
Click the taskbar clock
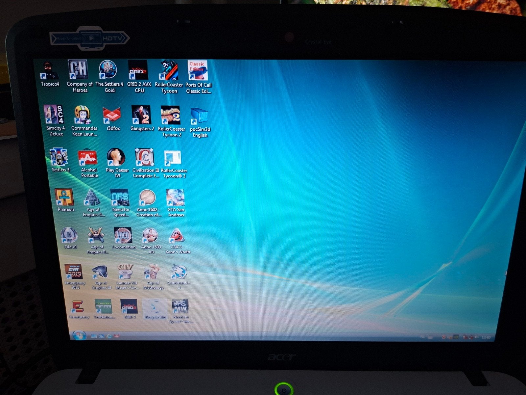click(x=486, y=337)
